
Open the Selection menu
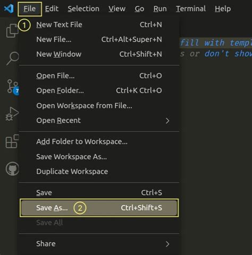click(83, 8)
